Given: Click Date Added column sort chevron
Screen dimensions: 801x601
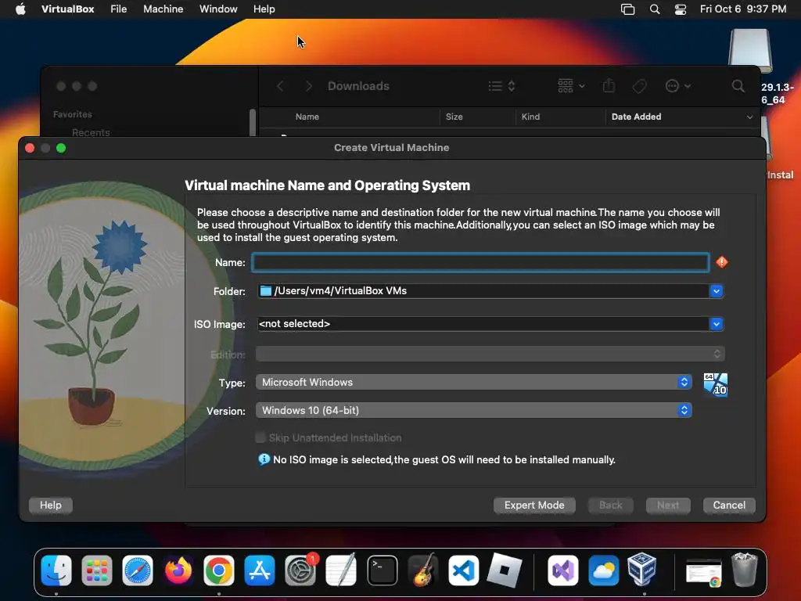Looking at the screenshot, I should (x=749, y=117).
